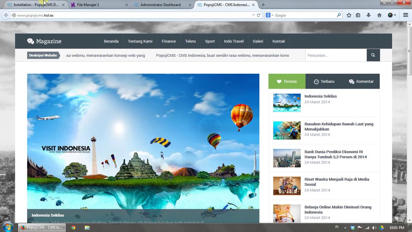
Task: Close the Administrator Dashboard tab
Action: click(x=190, y=5)
